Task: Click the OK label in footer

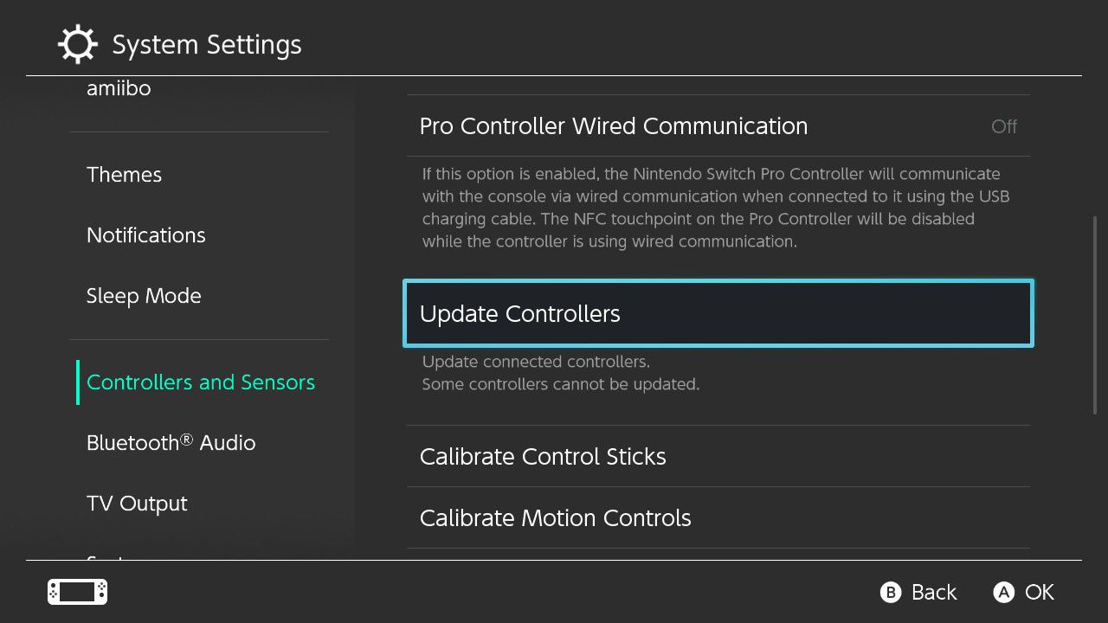Action: click(1039, 593)
